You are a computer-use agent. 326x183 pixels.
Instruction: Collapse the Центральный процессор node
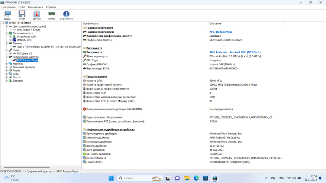click(x=7, y=26)
